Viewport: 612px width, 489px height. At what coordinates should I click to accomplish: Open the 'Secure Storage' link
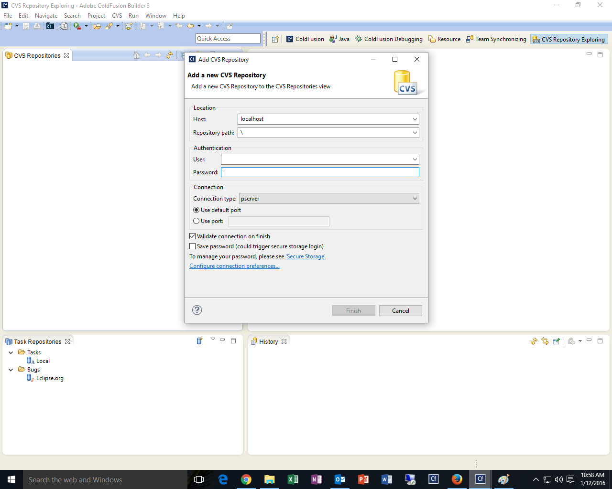click(x=306, y=256)
